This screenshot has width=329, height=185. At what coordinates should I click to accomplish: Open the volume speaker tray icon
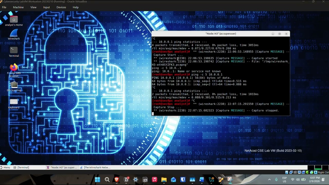pyautogui.click(x=298, y=180)
